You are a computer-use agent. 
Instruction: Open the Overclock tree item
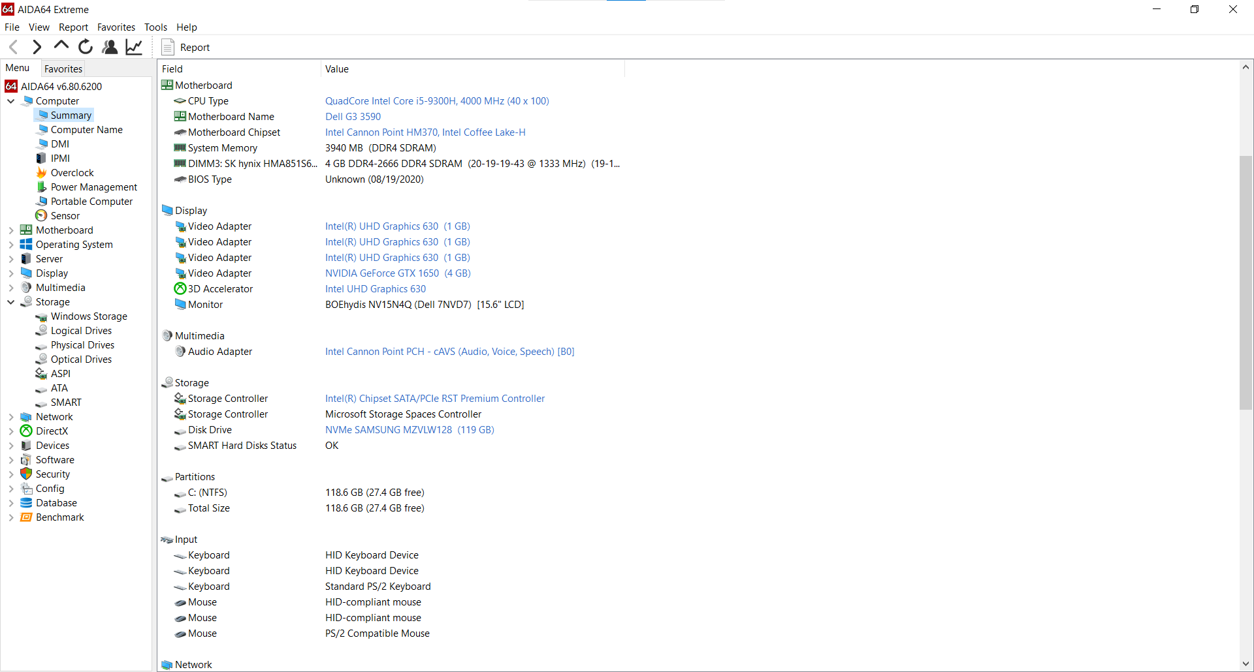(72, 173)
